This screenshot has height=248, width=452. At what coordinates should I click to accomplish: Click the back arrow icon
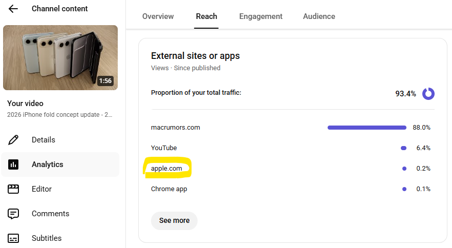pyautogui.click(x=13, y=9)
